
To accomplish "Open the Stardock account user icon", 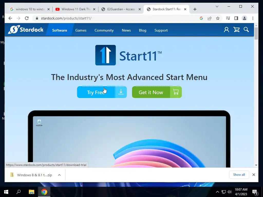I will point(227,30).
